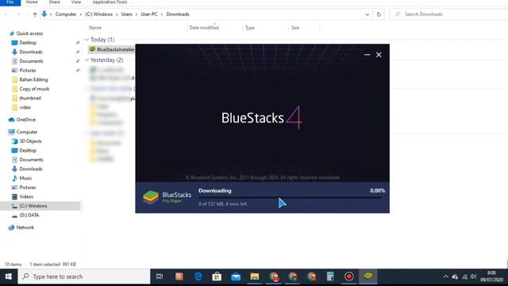Open Quick access in navigation pane

click(29, 33)
